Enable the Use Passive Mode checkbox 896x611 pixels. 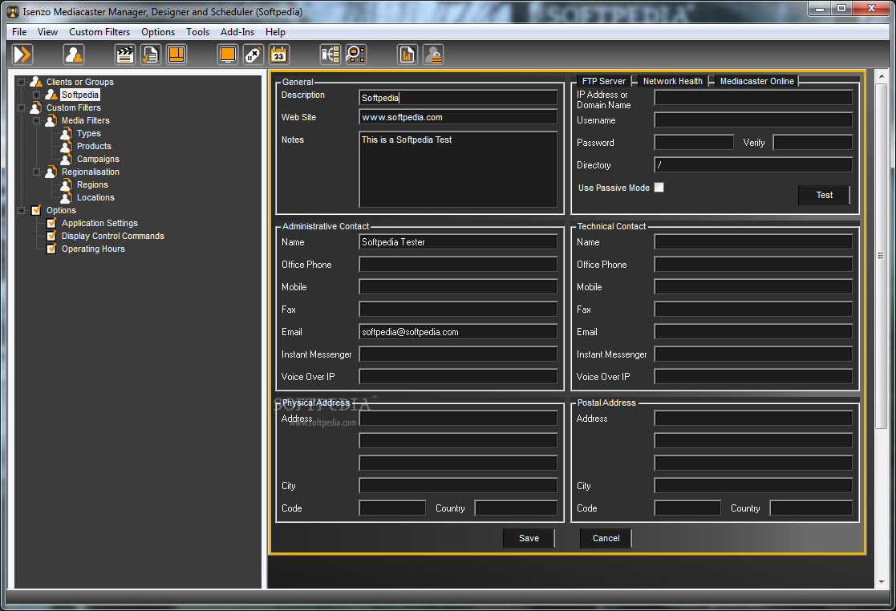tap(659, 188)
